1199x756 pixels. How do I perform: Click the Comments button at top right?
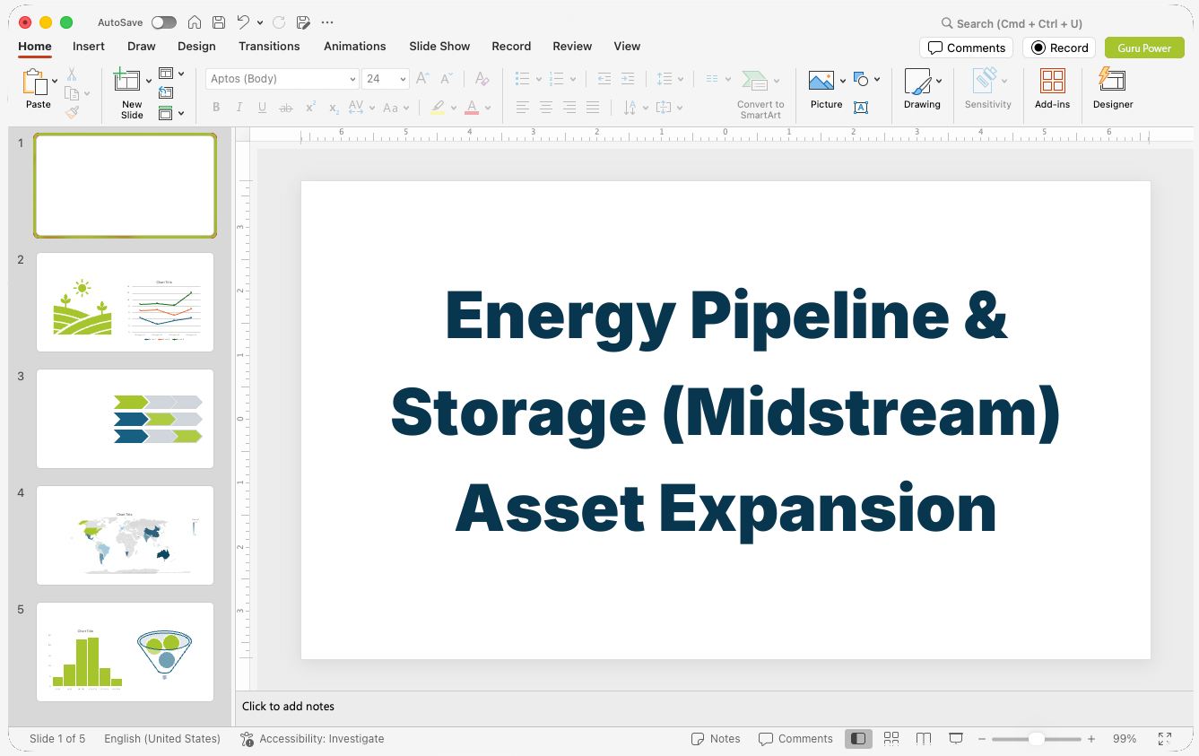tap(967, 48)
